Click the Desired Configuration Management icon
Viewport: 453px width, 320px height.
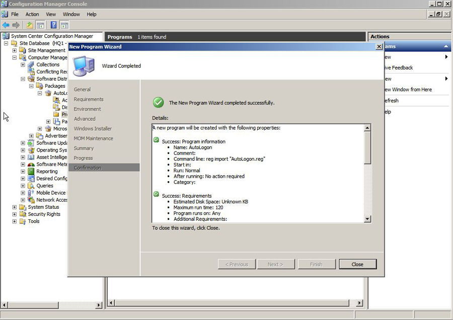pyautogui.click(x=31, y=179)
